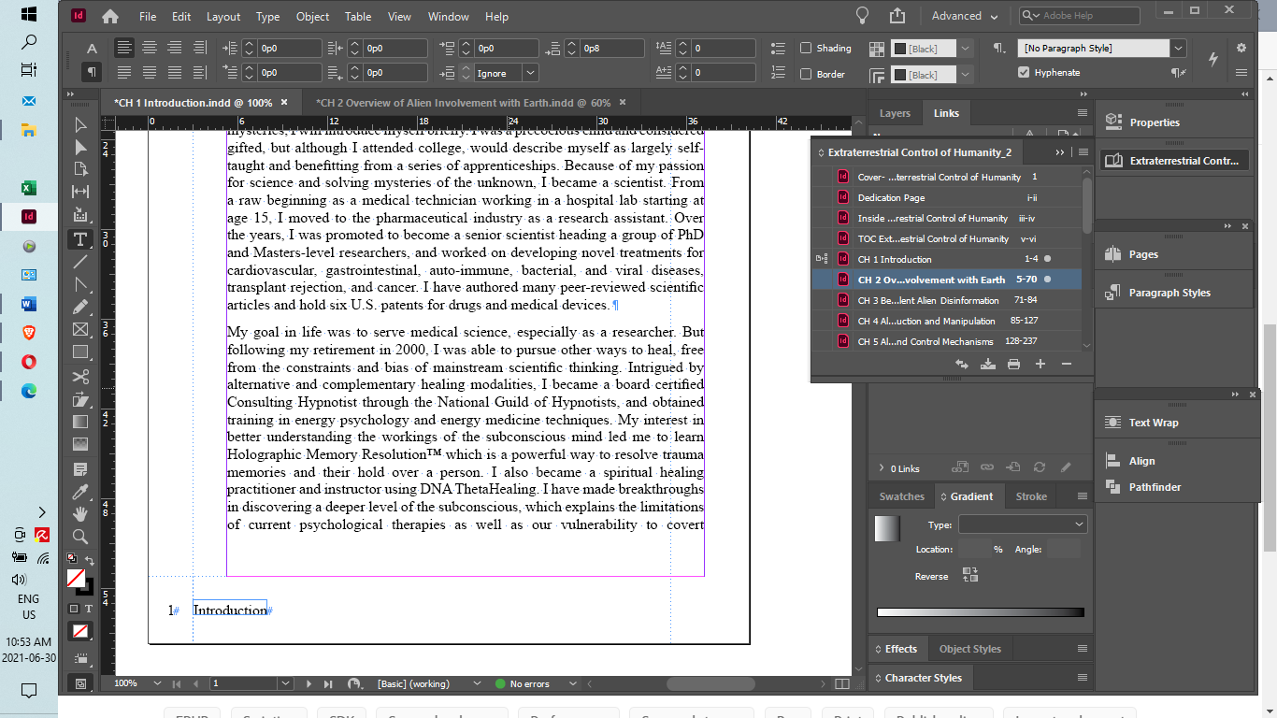Pick the Eyedropper tool
This screenshot has height=718, width=1277.
click(80, 493)
